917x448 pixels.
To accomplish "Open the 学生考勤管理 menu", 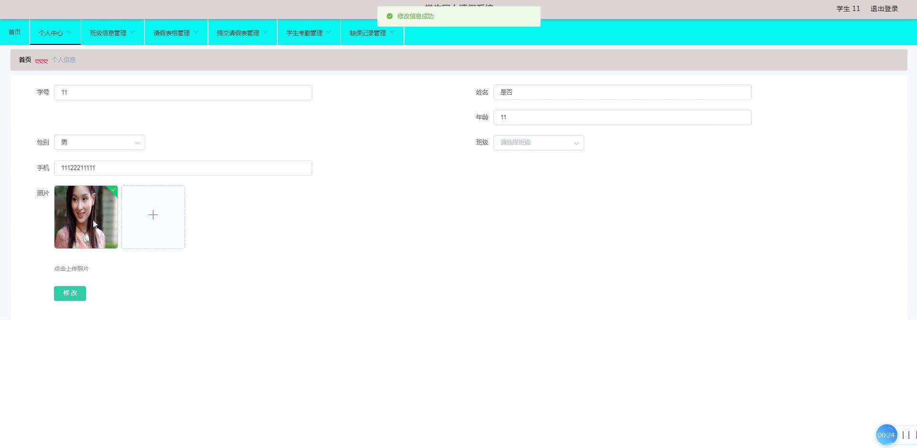I will pos(308,32).
